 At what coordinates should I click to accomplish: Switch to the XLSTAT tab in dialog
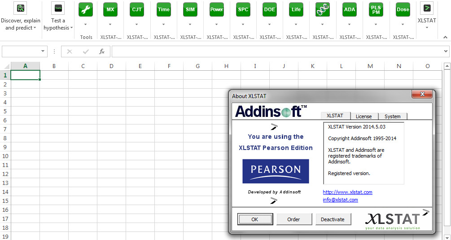click(335, 116)
